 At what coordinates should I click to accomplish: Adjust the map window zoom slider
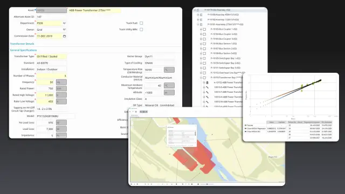click(x=207, y=184)
